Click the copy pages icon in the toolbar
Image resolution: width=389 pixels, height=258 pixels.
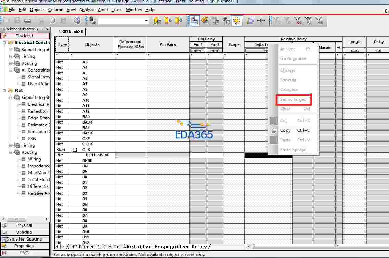(53, 21)
